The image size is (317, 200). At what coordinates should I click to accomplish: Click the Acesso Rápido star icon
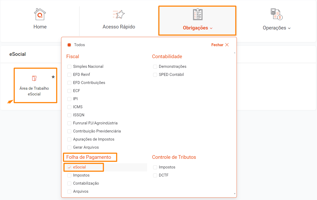[x=119, y=14]
